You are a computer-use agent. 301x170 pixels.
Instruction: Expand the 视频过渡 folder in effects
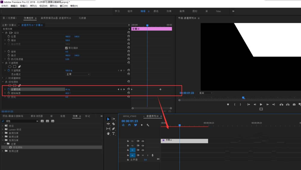coord(3,151)
